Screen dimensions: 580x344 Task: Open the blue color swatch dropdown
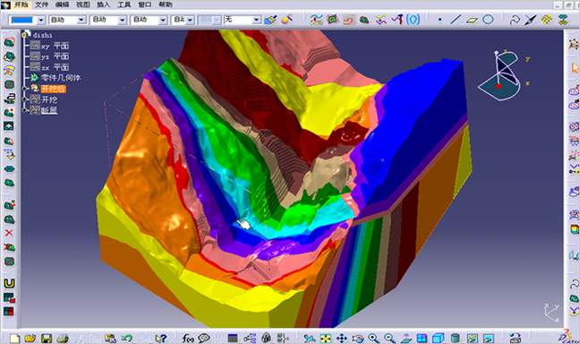pyautogui.click(x=41, y=20)
